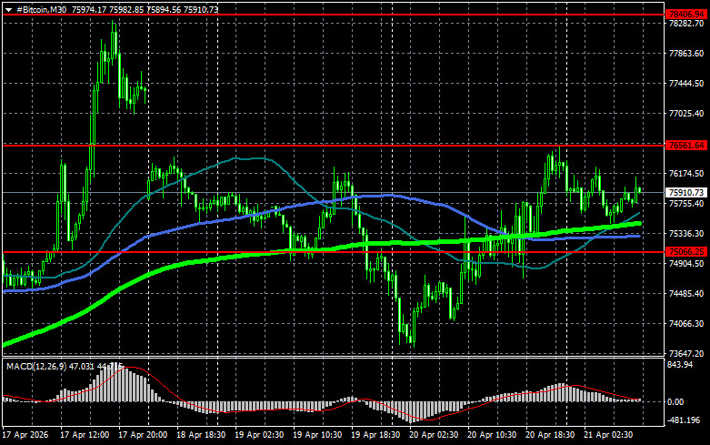Click the 18 Apr 18:30 time label
710x445 pixels.
[x=201, y=435]
